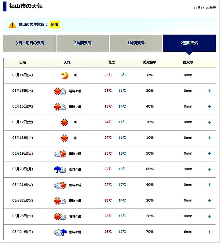Click the 降水確率 column header
The width and height of the screenshot is (220, 243).
(x=150, y=63)
